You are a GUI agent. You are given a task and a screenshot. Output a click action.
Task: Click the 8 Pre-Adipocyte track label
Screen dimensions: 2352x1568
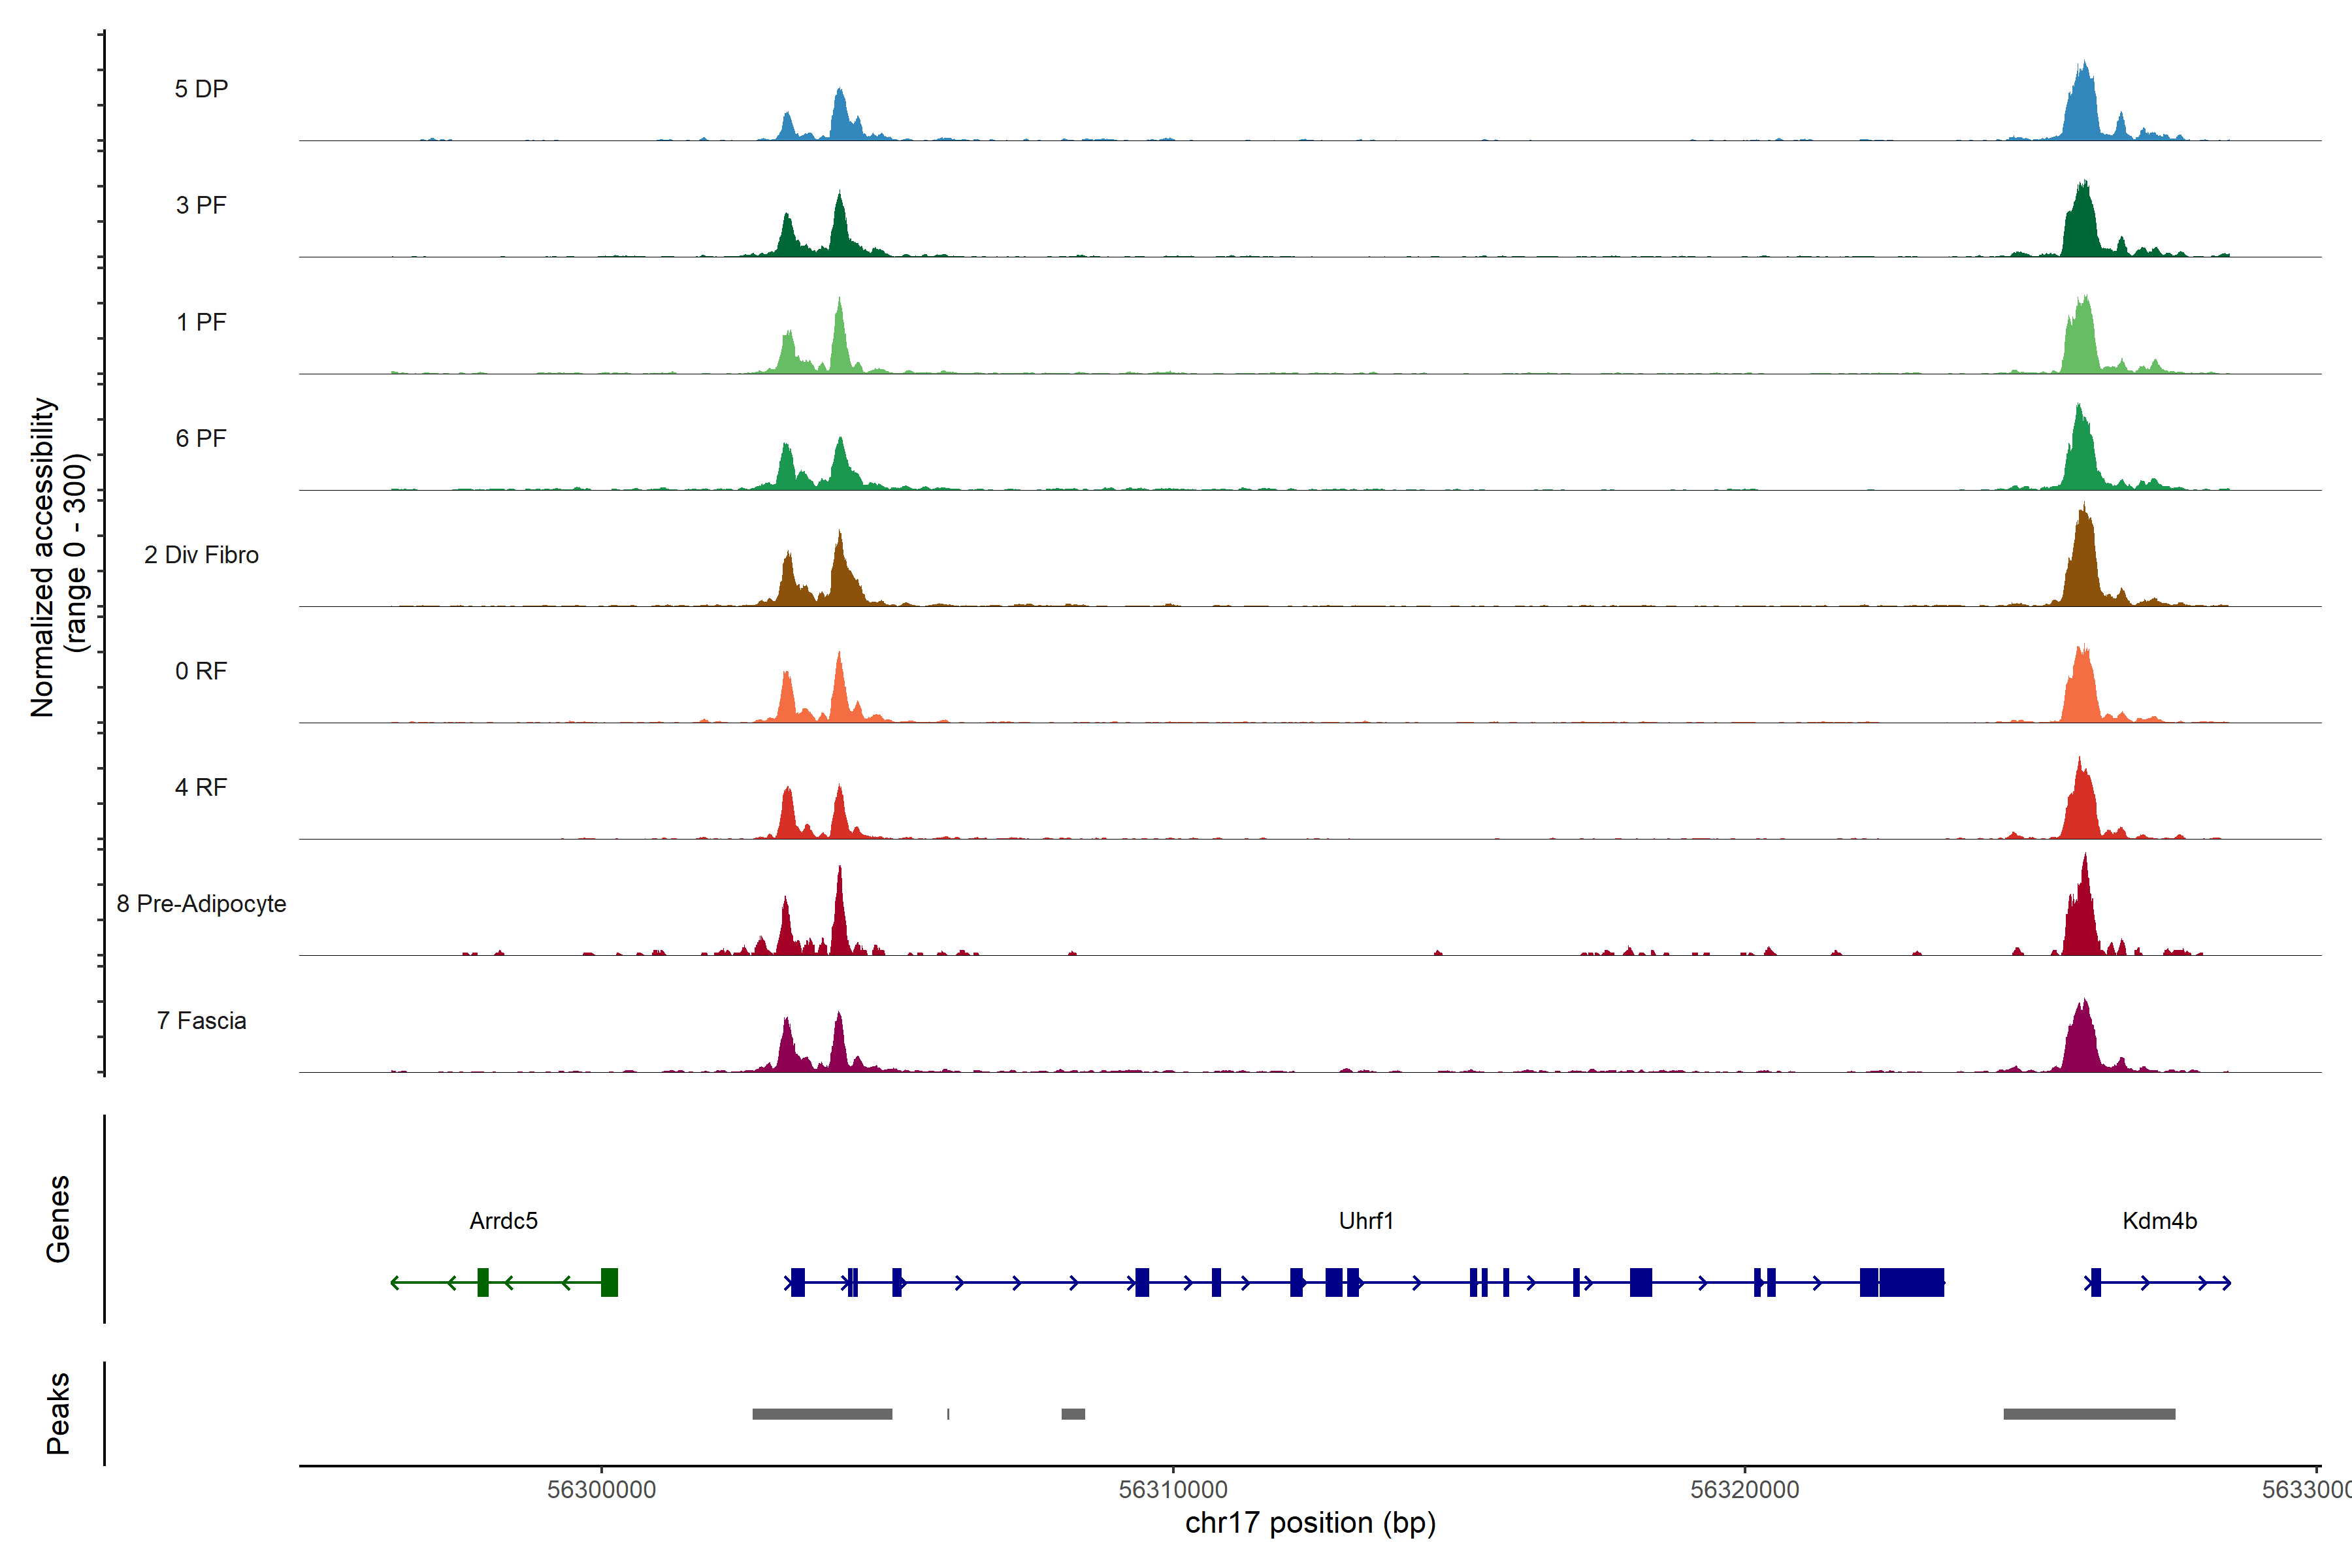pyautogui.click(x=201, y=904)
